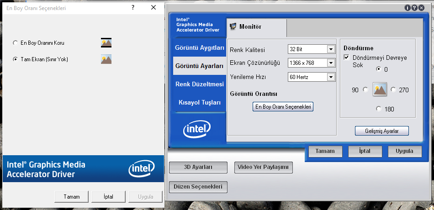Viewport: 434px width, 210px height.
Task: Select the 270 degree rotation radio
Action: [x=393, y=89]
